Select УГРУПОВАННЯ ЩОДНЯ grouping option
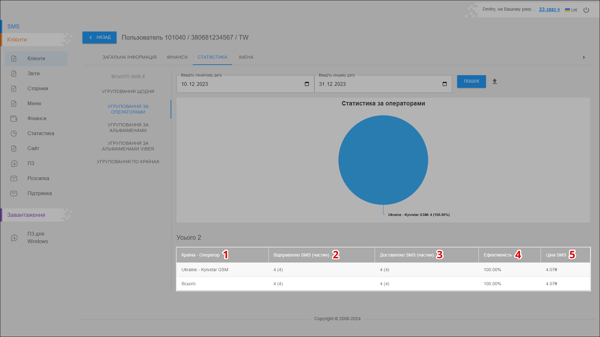This screenshot has height=337, width=600. pos(128,91)
